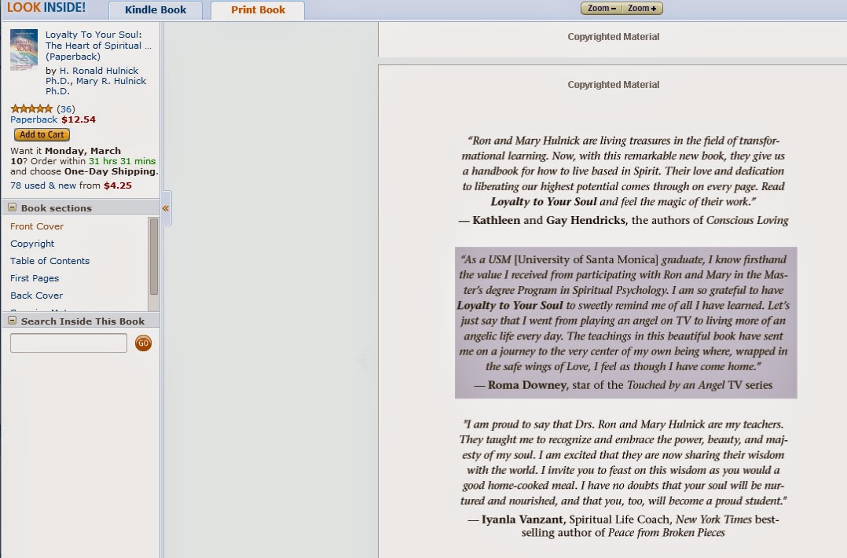Click the $12.54 paperback price
Viewport: 847px width, 558px height.
79,119
